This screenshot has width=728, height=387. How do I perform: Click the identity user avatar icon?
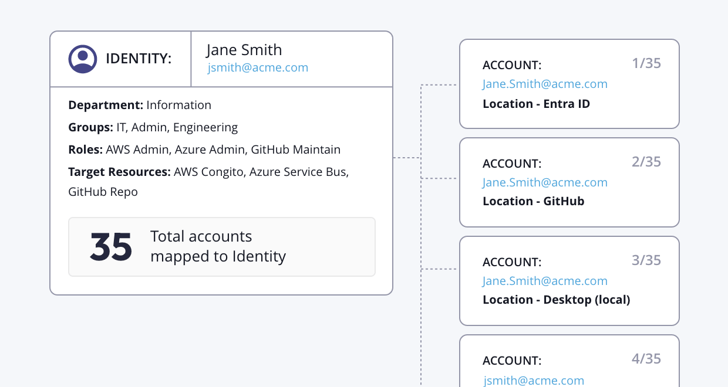click(x=83, y=59)
